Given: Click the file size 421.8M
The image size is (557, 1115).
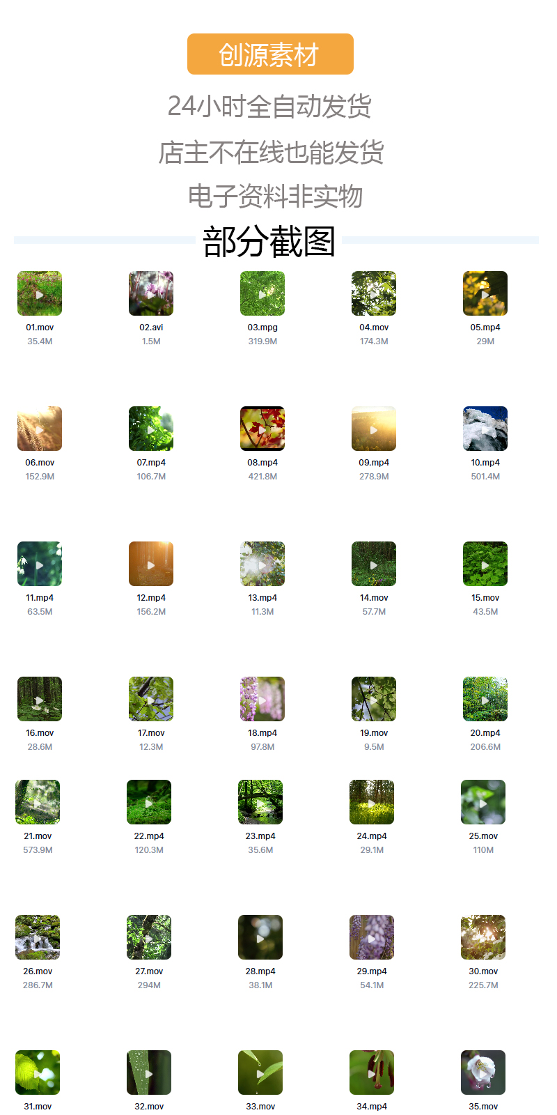Looking at the screenshot, I should click(x=262, y=476).
